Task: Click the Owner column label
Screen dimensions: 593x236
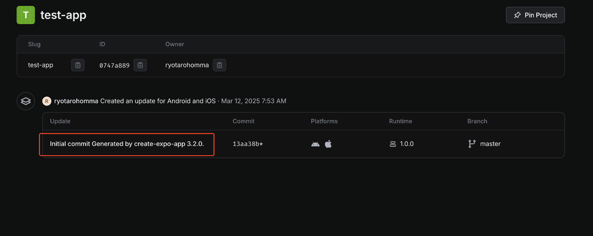Action: pyautogui.click(x=175, y=44)
